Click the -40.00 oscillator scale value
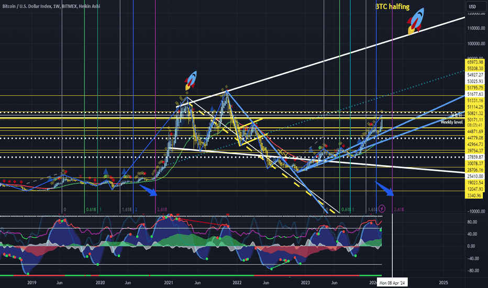 coord(472,259)
